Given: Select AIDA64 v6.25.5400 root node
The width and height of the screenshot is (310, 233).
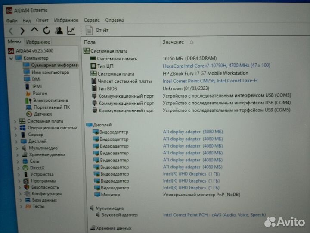Looking at the screenshot, I should click(x=34, y=51).
